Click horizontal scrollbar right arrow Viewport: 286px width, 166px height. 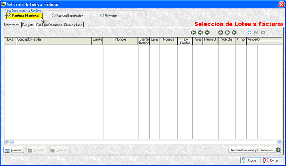[279, 141]
